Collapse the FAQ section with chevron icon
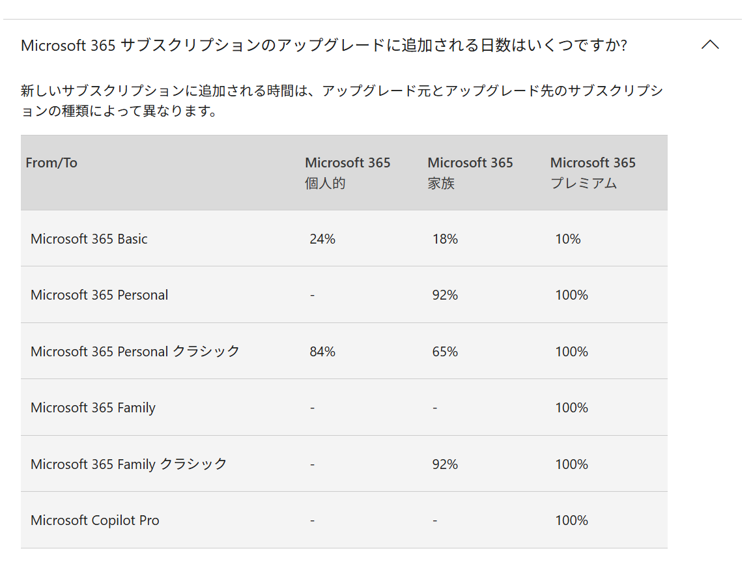The image size is (753, 568). [x=710, y=45]
